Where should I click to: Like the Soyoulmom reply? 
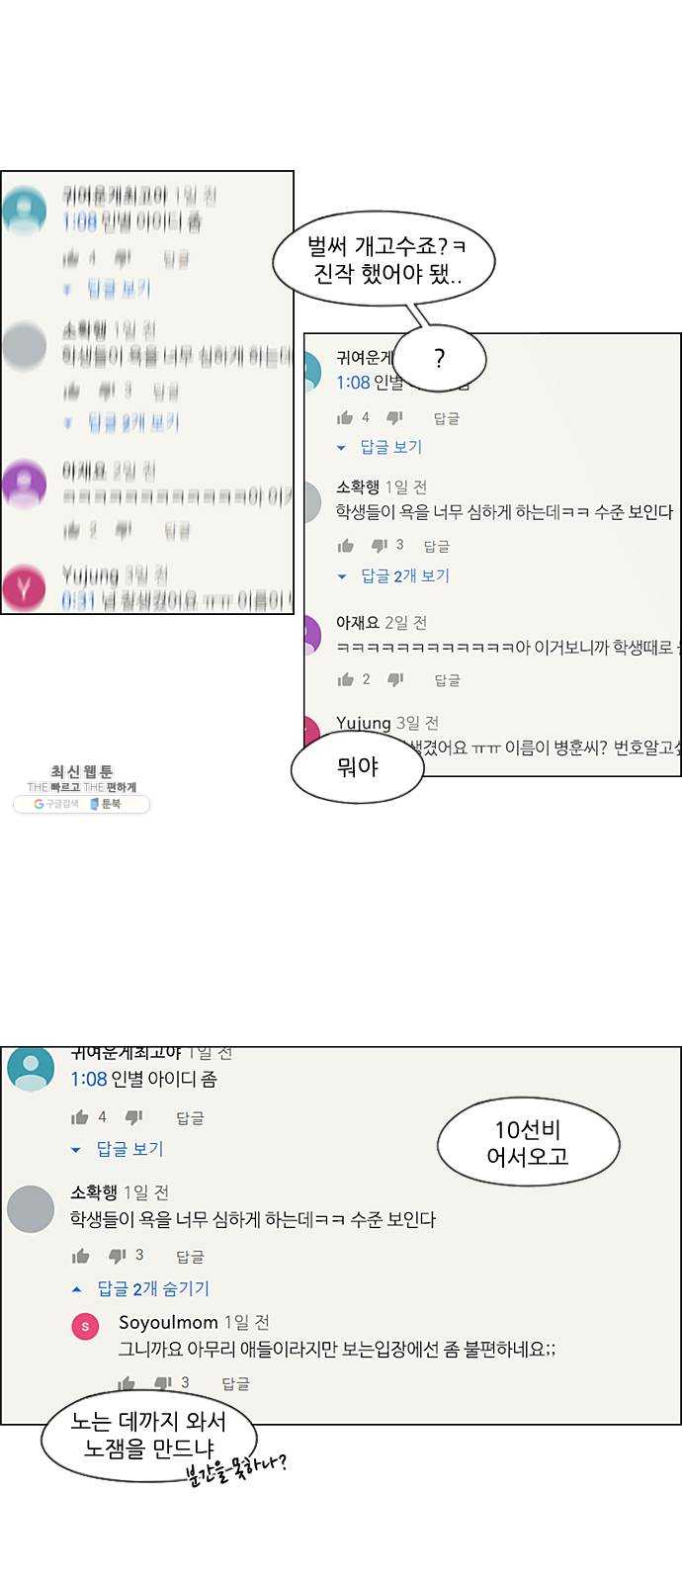128,1382
